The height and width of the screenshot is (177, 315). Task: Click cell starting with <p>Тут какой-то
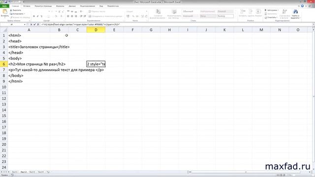click(29, 70)
